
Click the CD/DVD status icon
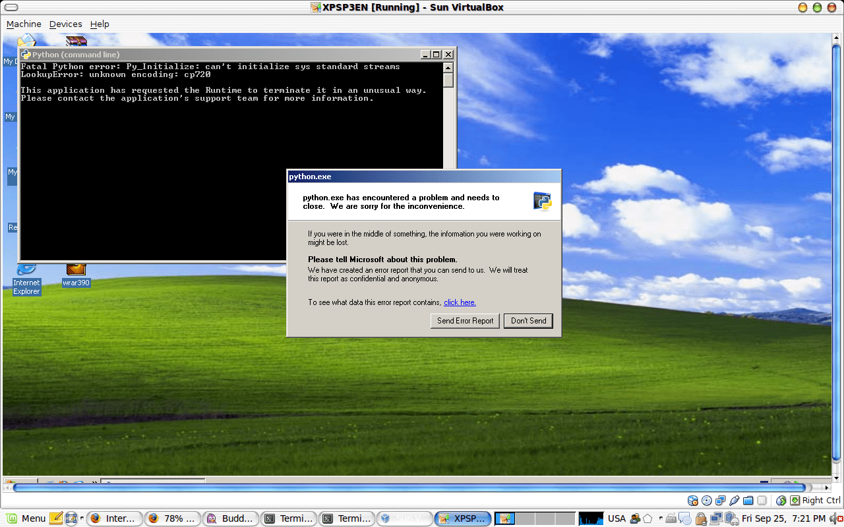pyautogui.click(x=706, y=501)
